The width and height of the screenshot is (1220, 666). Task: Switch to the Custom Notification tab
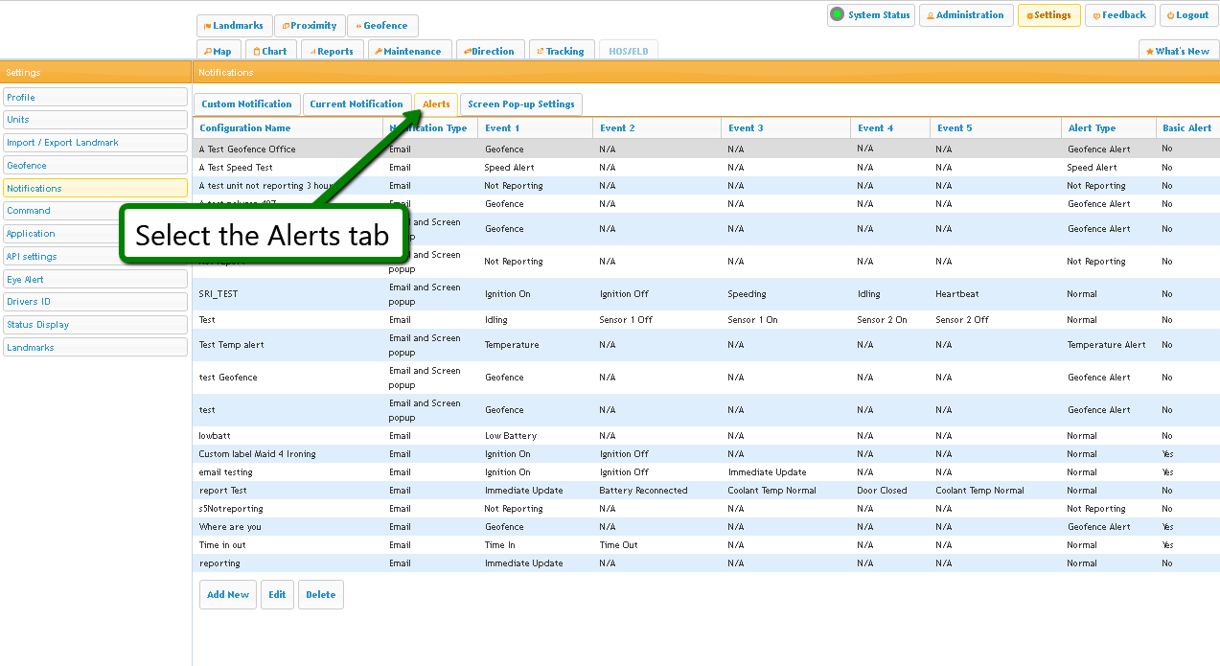(246, 104)
